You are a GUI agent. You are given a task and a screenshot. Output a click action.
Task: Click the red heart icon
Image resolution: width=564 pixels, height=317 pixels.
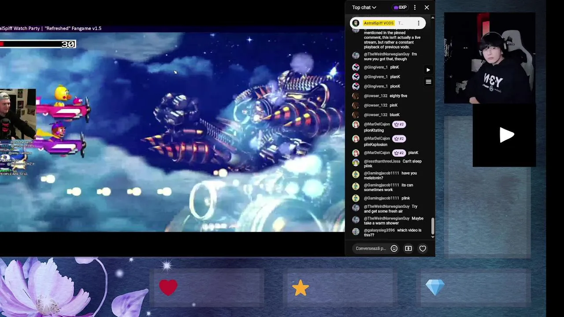tap(168, 288)
